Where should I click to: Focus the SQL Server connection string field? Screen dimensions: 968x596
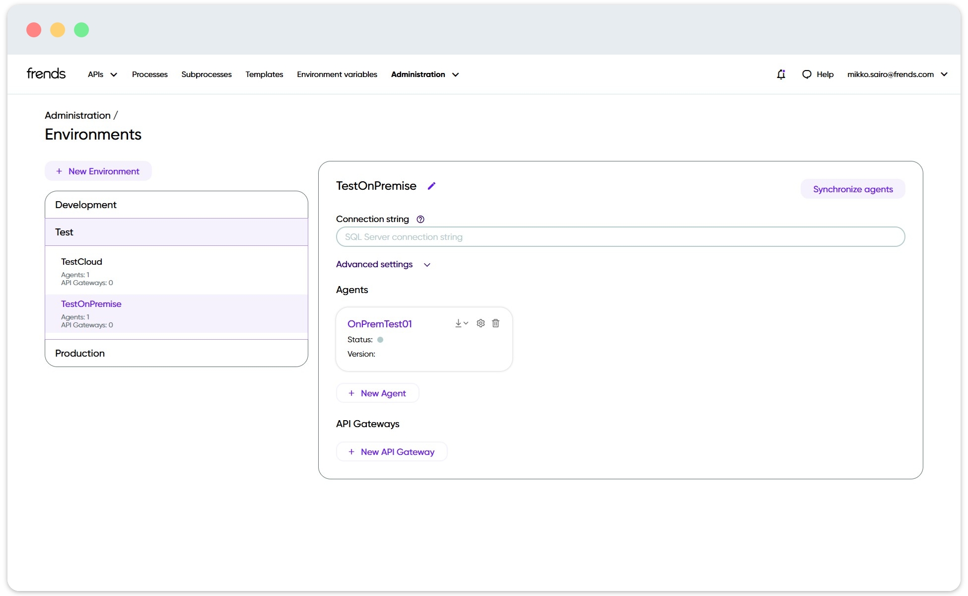620,237
